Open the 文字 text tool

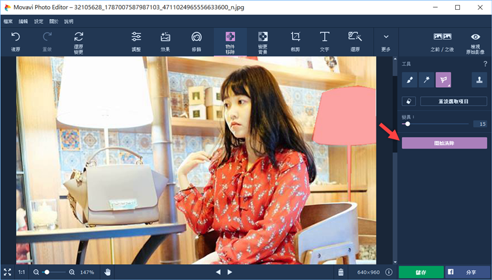(324, 41)
